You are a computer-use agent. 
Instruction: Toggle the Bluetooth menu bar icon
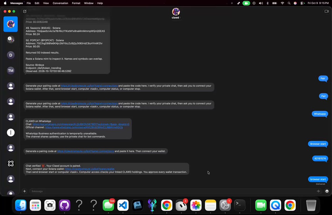pos(267,3)
